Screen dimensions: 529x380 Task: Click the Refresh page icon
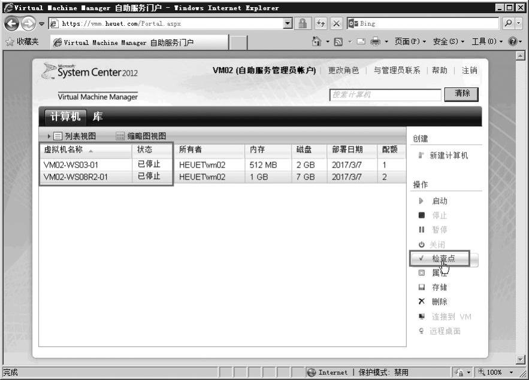tap(321, 23)
